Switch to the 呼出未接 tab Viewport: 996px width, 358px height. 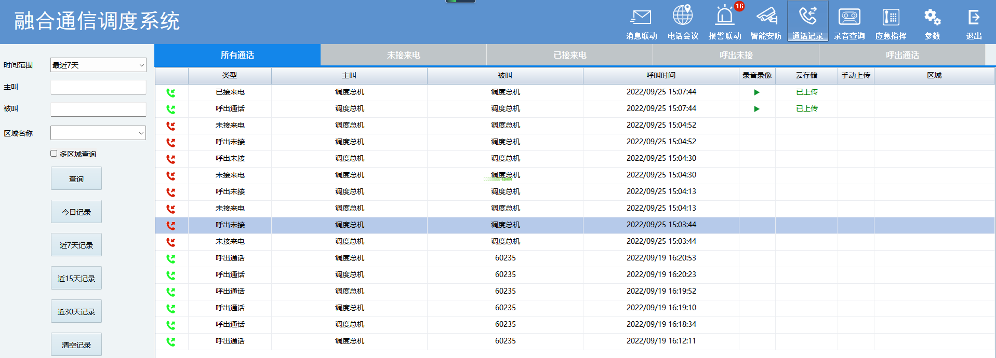click(x=736, y=55)
